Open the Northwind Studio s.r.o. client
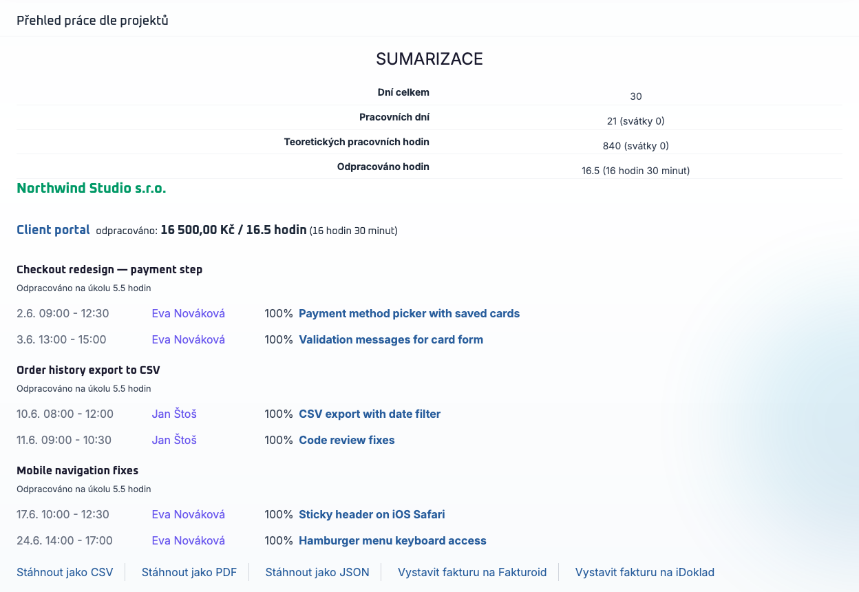Viewport: 859px width, 592px height. 92,188
